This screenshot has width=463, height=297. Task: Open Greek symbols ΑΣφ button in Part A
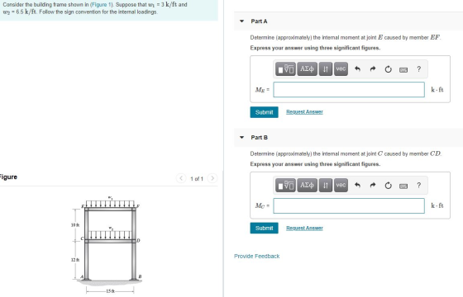coord(307,69)
